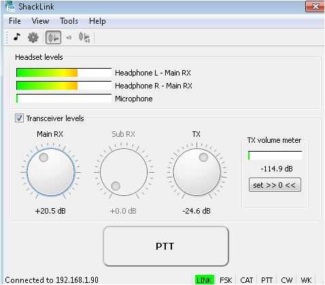Click the set >> 0 << button
The image size is (325, 285).
tap(275, 185)
